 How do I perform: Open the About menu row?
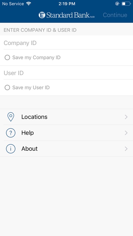coord(66,149)
